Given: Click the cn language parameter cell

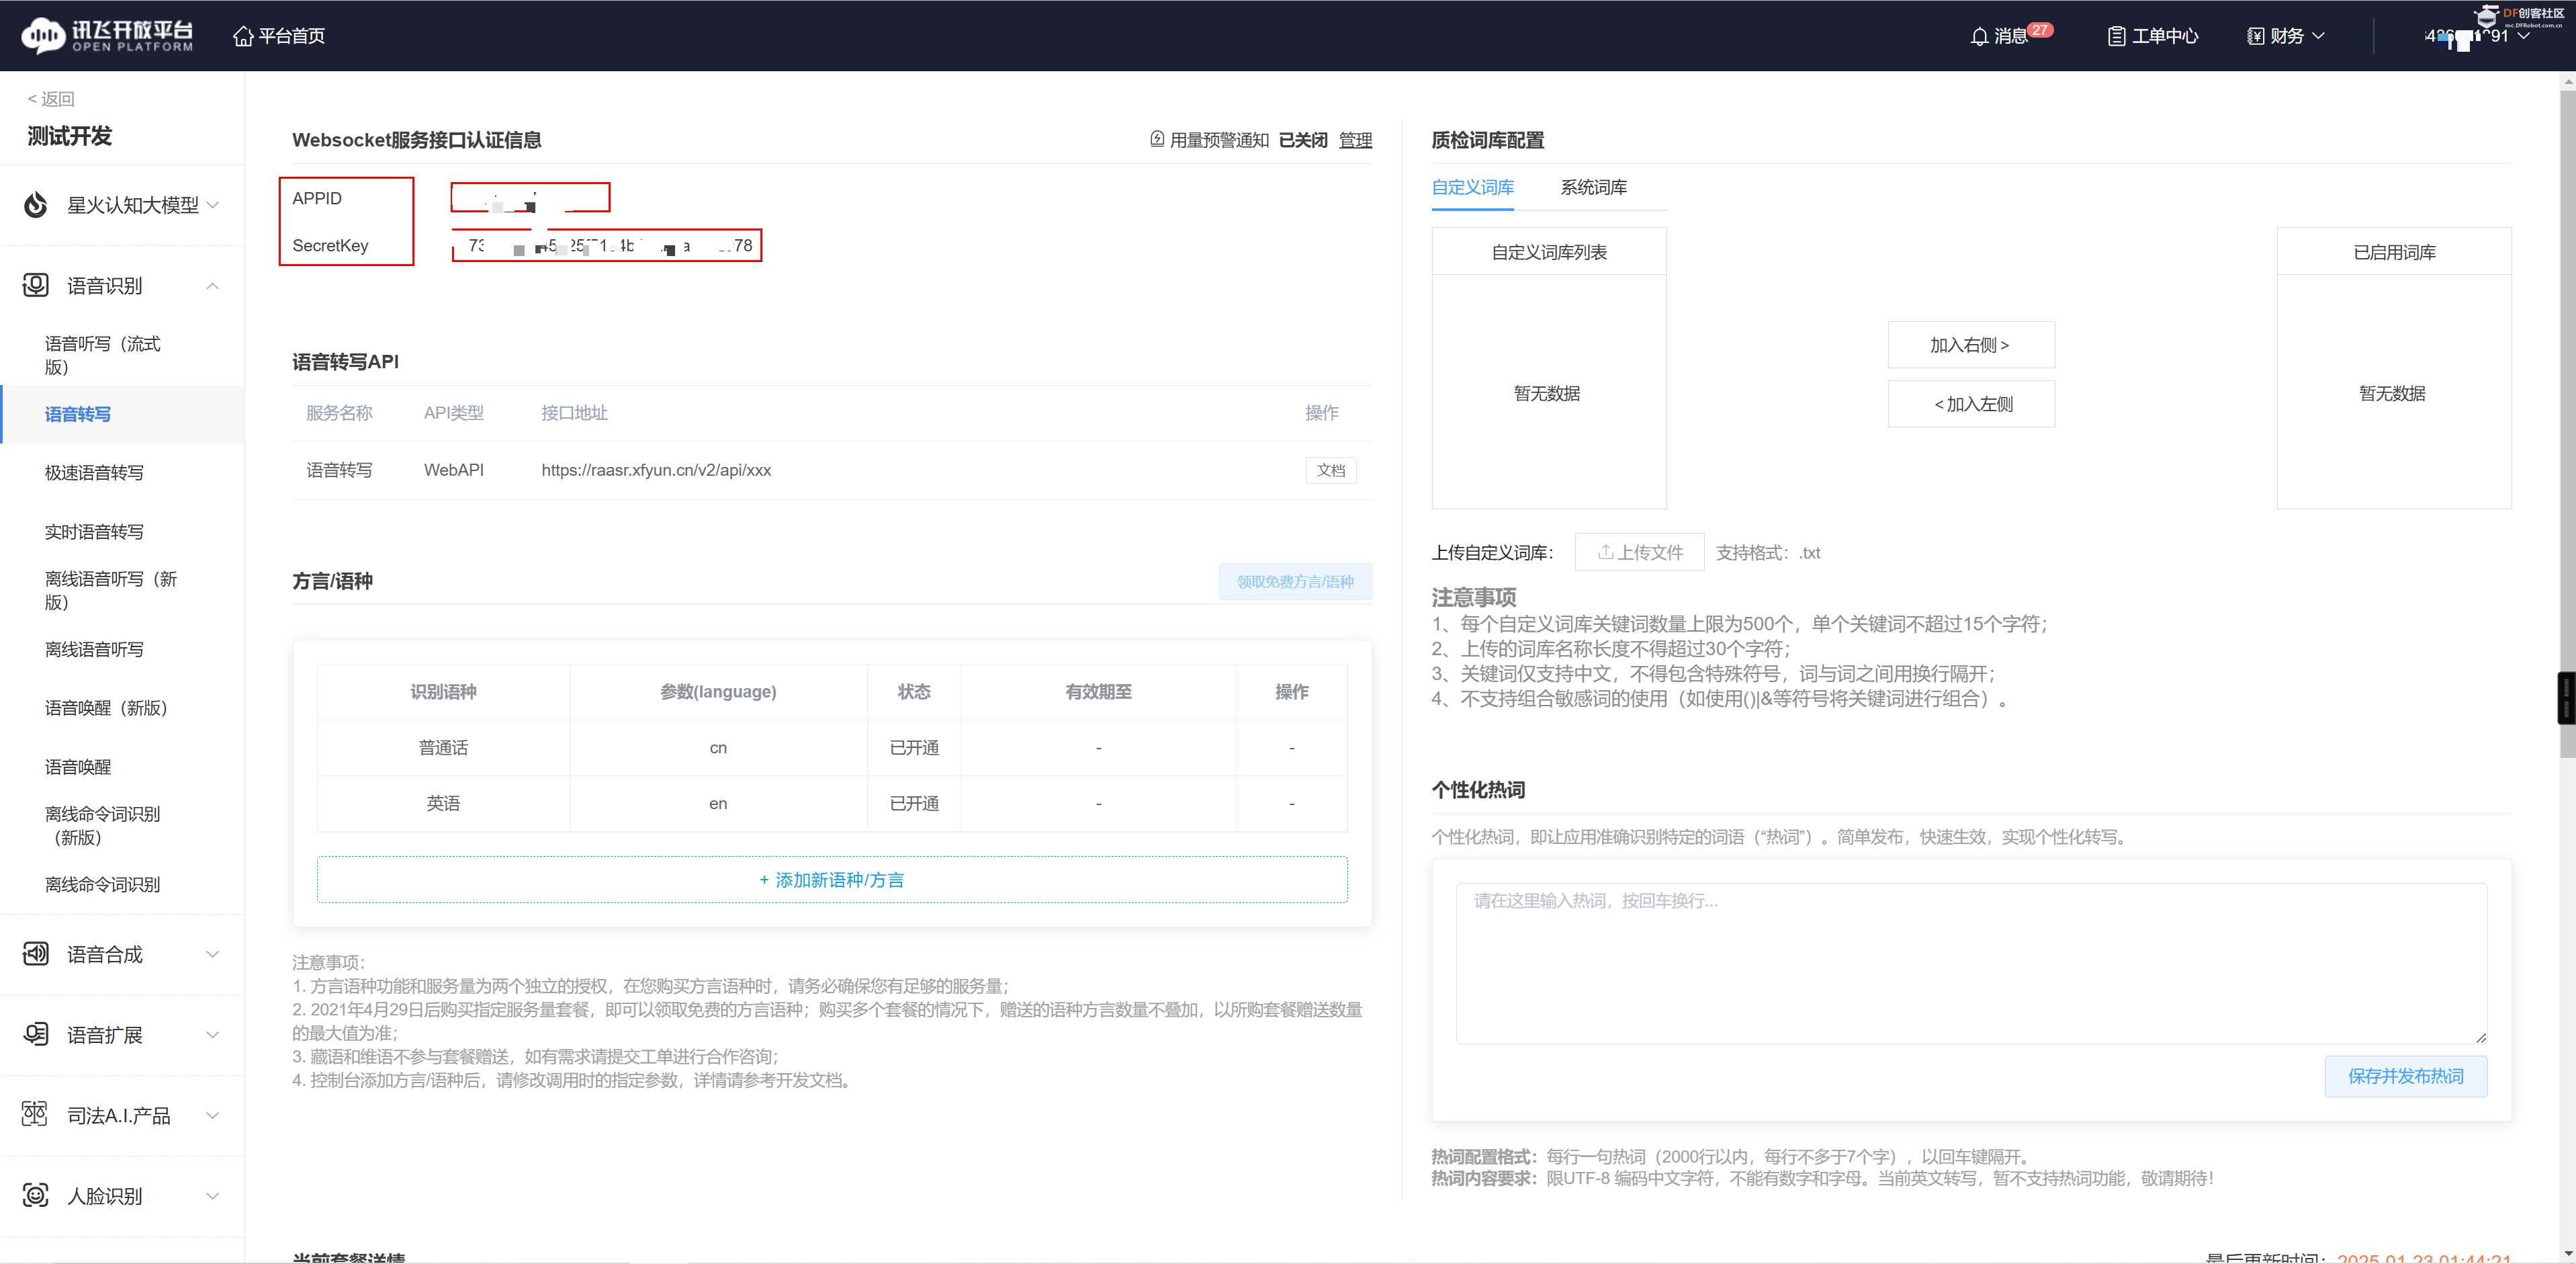Looking at the screenshot, I should tap(718, 747).
